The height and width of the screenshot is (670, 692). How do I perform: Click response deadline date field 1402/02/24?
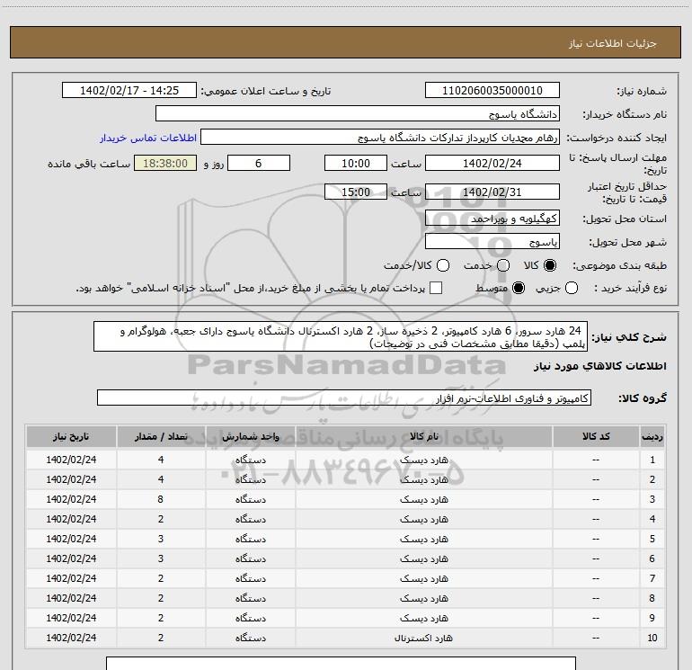click(492, 163)
